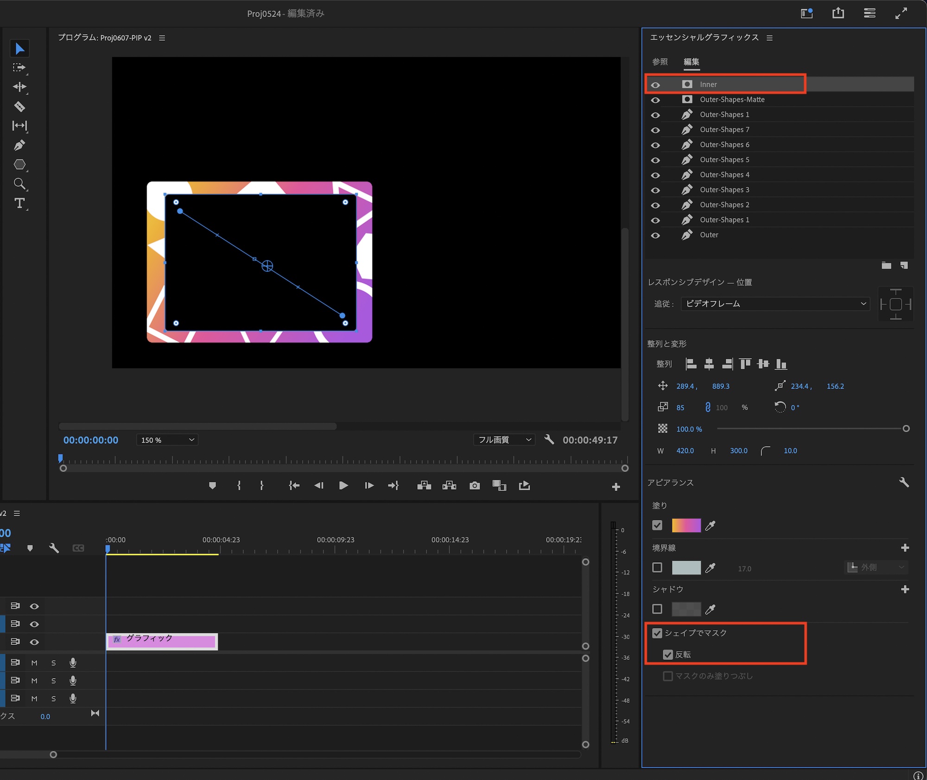Select the Razor tool in the toolbar
Image resolution: width=927 pixels, height=780 pixels.
pos(19,107)
